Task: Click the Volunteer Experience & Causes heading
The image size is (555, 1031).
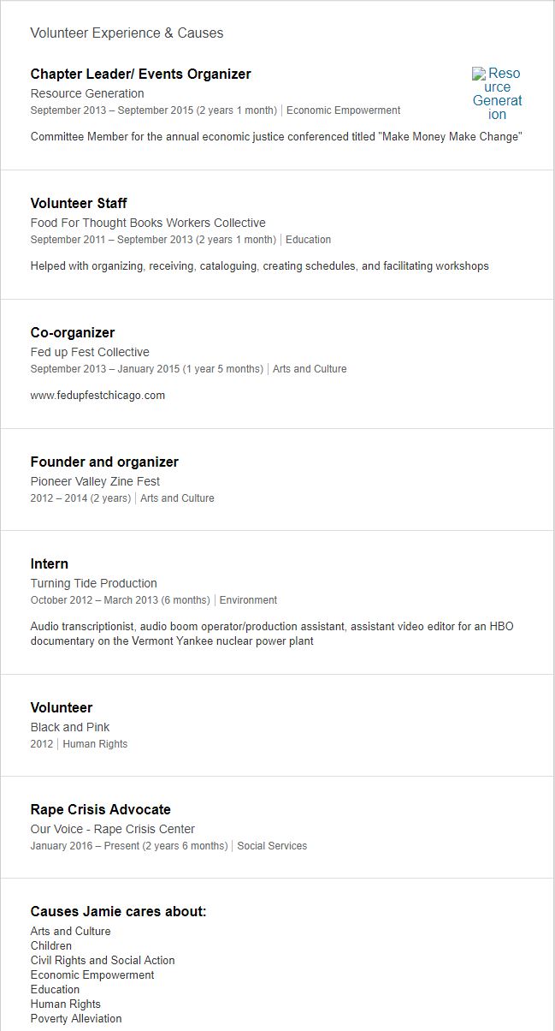Action: pos(127,33)
